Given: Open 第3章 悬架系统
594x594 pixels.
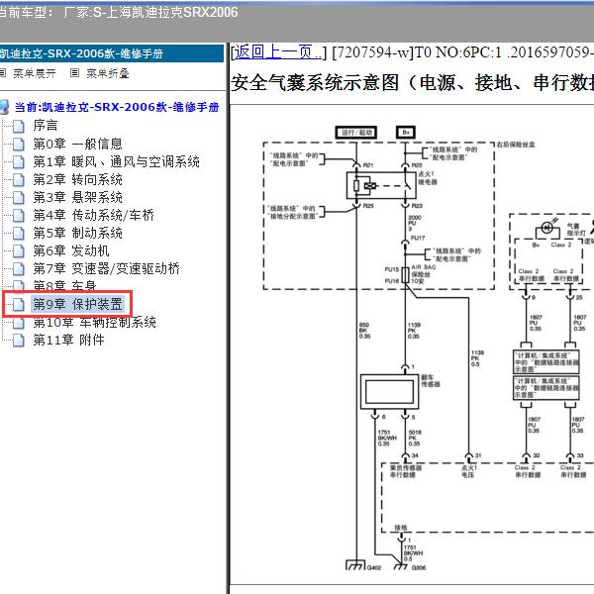Looking at the screenshot, I should (77, 197).
